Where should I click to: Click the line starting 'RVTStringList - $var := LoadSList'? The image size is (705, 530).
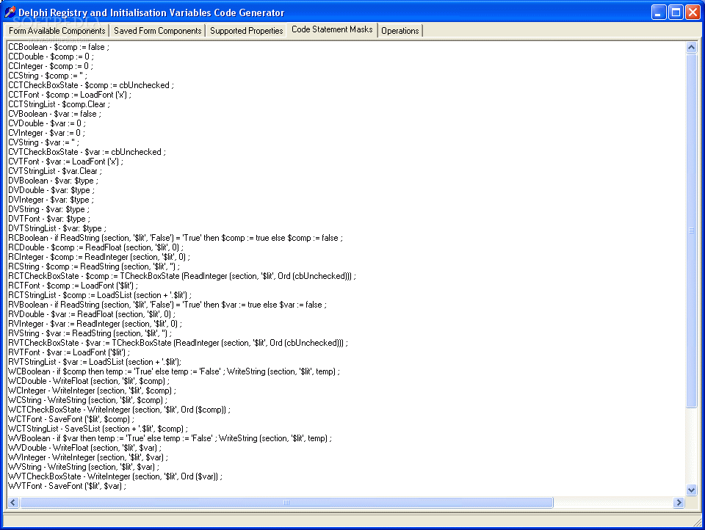pos(95,362)
